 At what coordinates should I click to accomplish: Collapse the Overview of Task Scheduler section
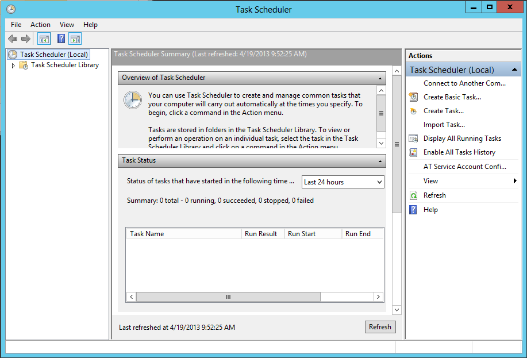click(x=380, y=78)
